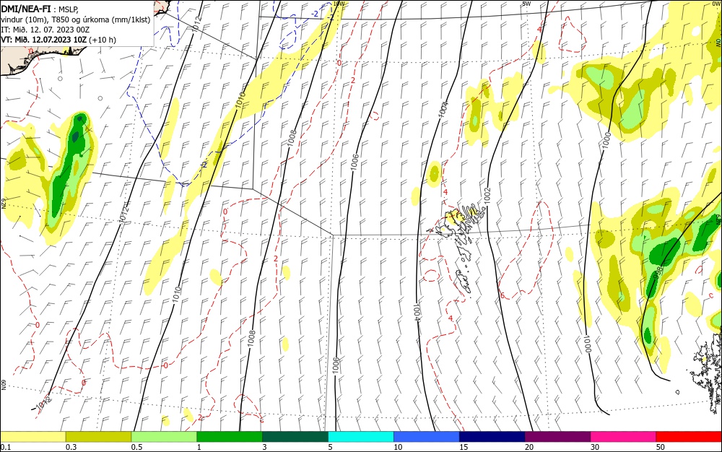Pick the blue 10–15 legend swatch

point(427,437)
